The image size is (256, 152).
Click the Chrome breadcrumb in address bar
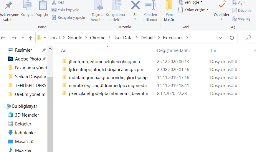tap(98, 38)
